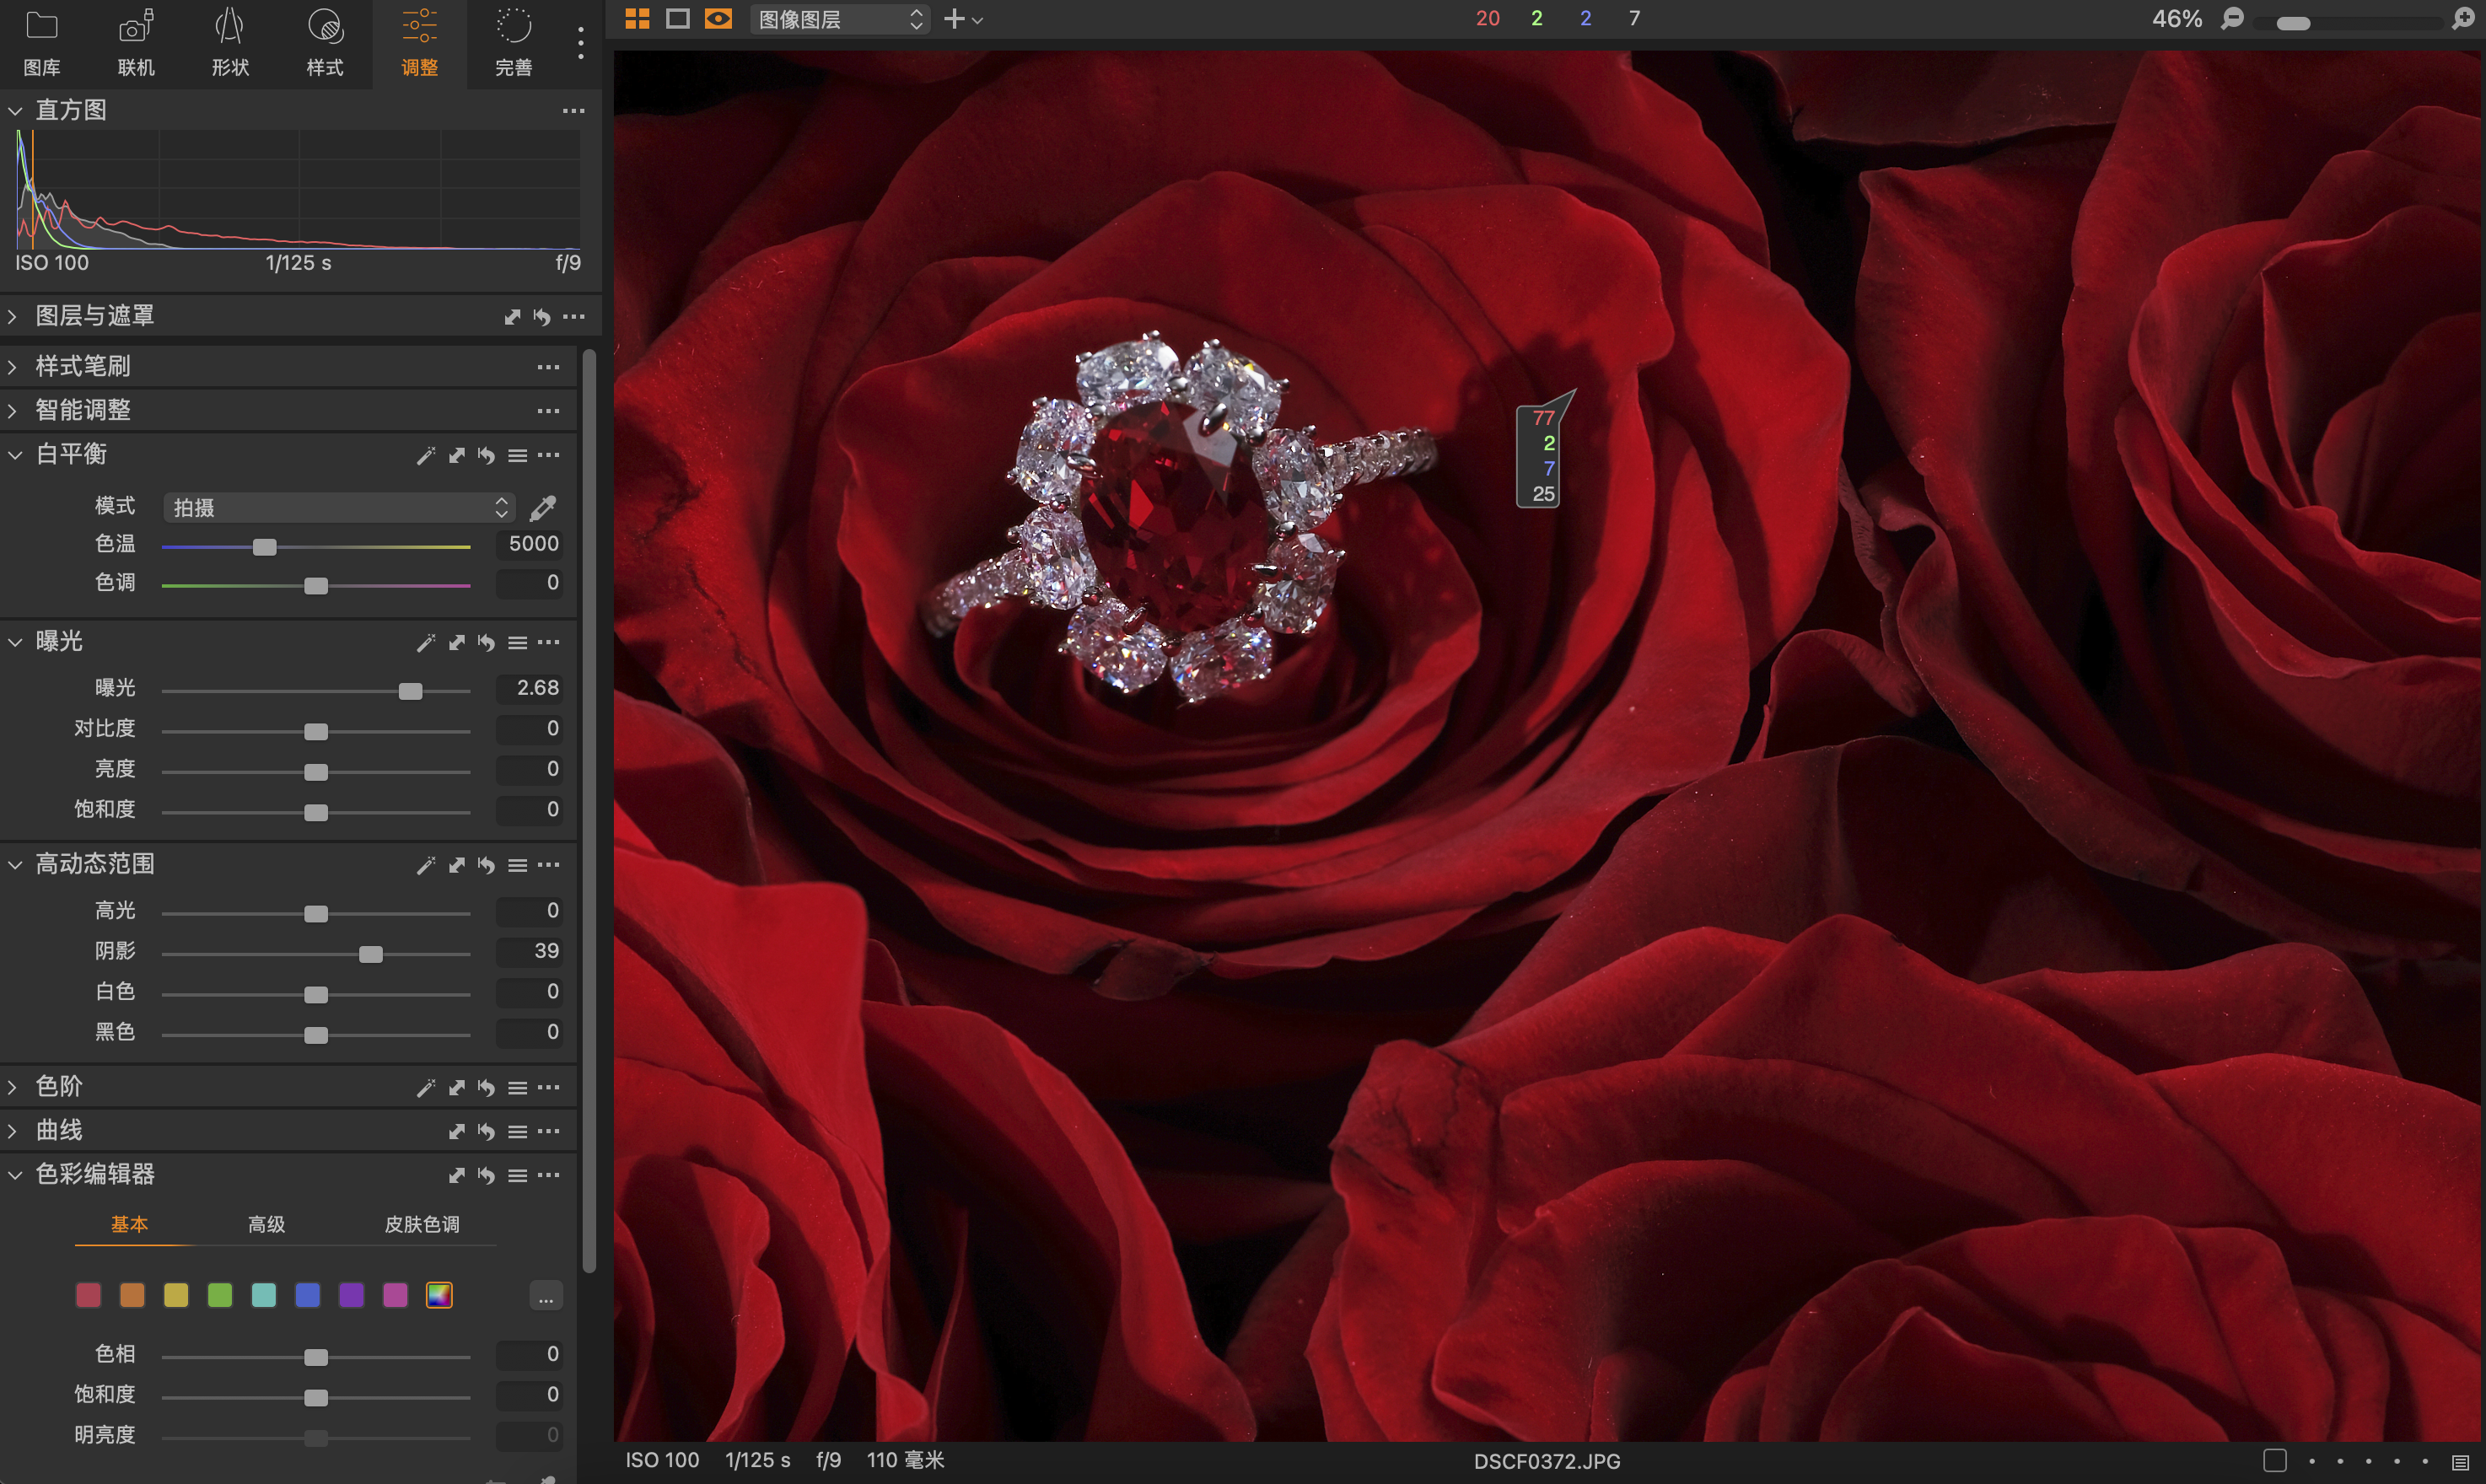Switch to 皮肤色调 tab
The height and width of the screenshot is (1484, 2486).
point(422,1224)
